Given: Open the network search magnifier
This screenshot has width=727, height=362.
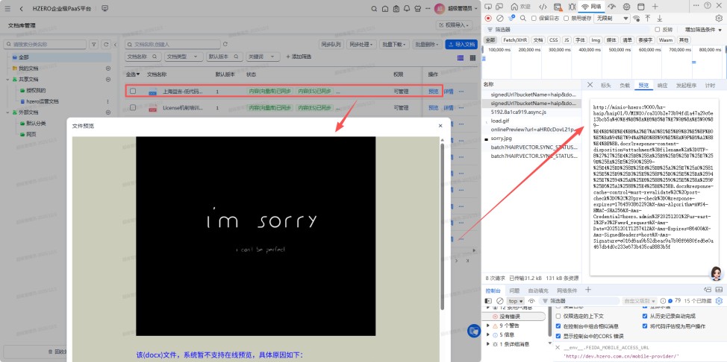Looking at the screenshot, I should point(522,18).
